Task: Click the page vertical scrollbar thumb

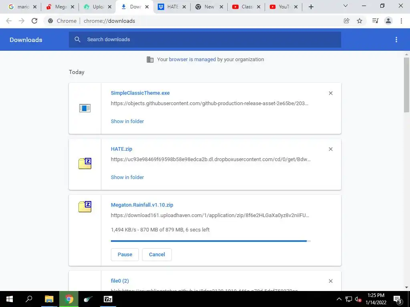Action: pos(406,85)
